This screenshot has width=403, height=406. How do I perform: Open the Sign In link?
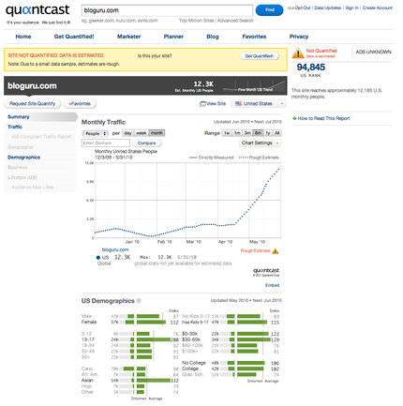351,8
